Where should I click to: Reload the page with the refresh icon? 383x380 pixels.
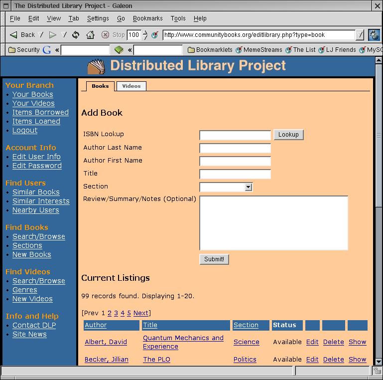[76, 35]
